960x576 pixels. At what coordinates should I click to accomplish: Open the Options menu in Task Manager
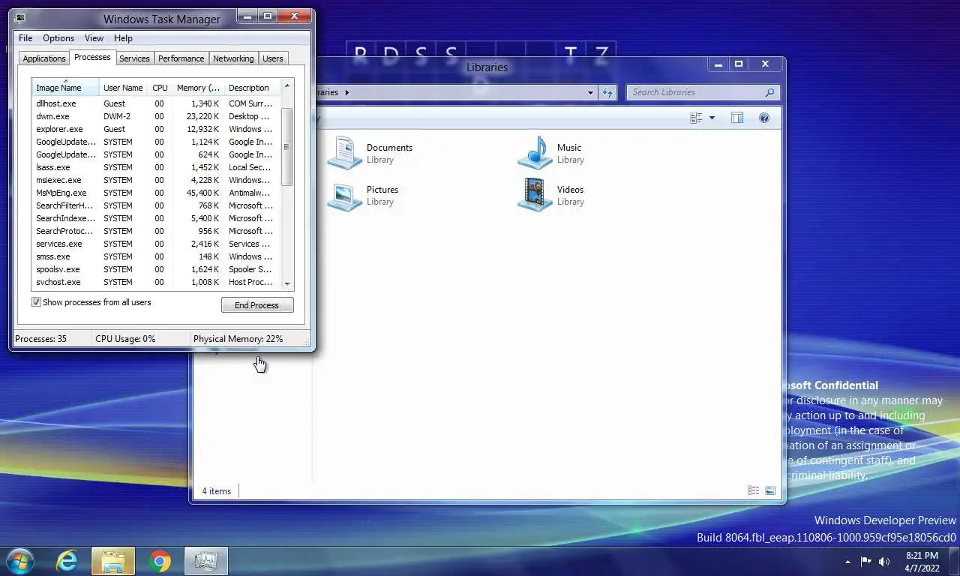click(x=58, y=38)
